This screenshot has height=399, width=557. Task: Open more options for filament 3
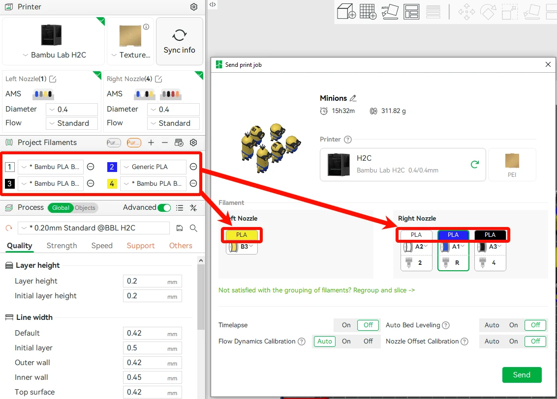(x=91, y=183)
